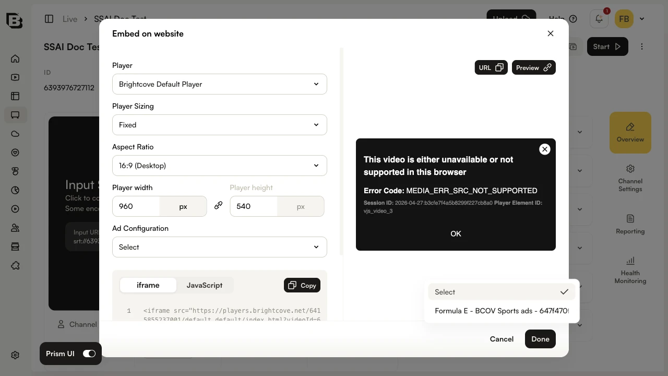Open the Preview link button
The height and width of the screenshot is (376, 668).
[x=534, y=67]
